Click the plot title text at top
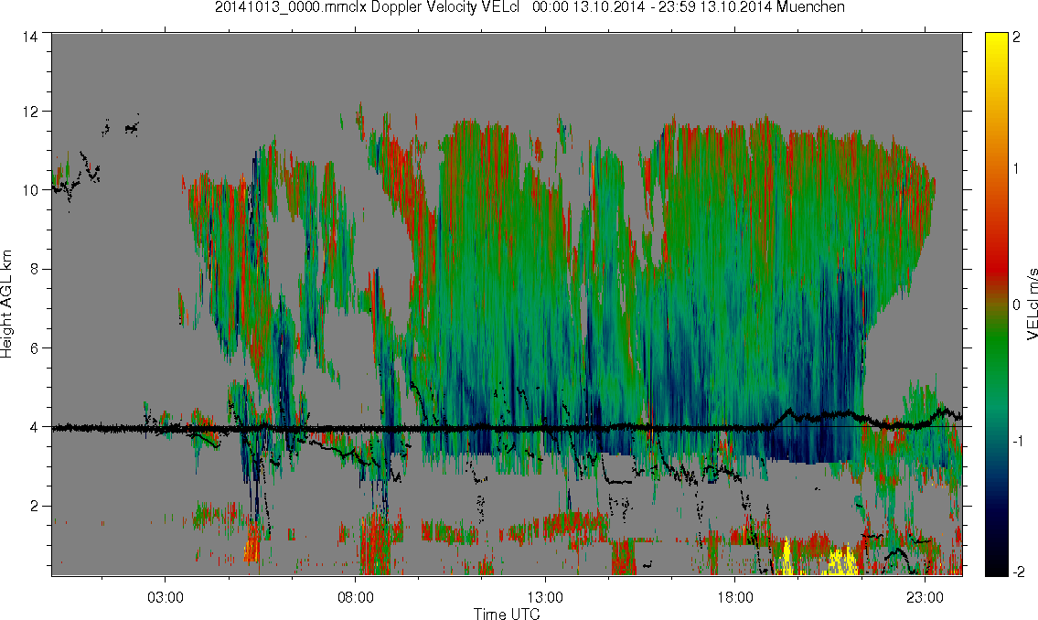This screenshot has height=620, width=1038. pos(530,7)
